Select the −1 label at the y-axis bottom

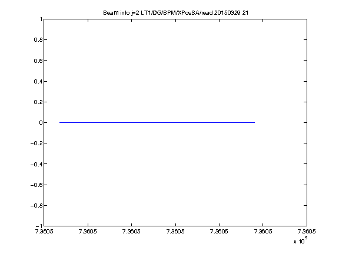point(39,226)
